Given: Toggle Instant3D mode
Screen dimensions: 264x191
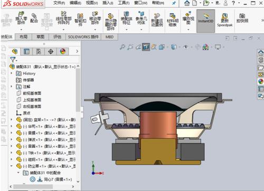Looking at the screenshot, I should coord(205,21).
